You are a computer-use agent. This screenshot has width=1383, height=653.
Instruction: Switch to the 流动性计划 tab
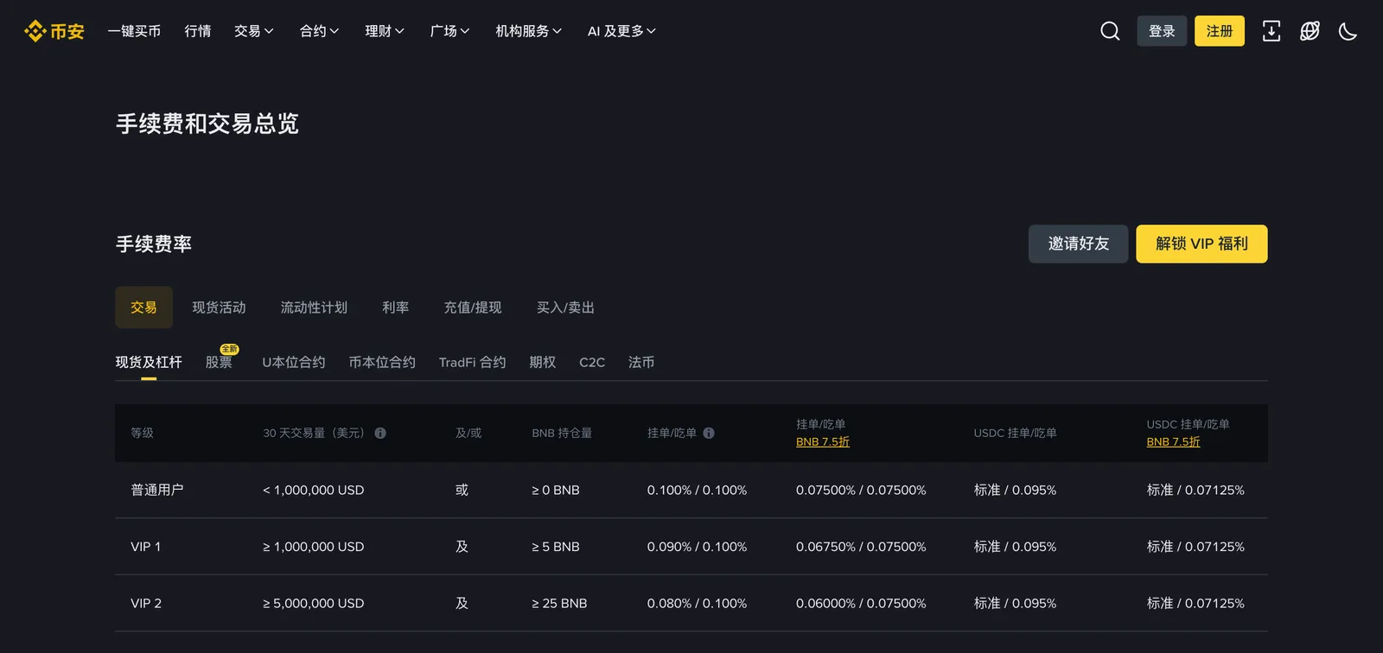point(314,307)
